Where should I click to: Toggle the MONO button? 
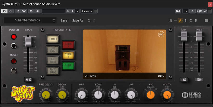click(28, 80)
